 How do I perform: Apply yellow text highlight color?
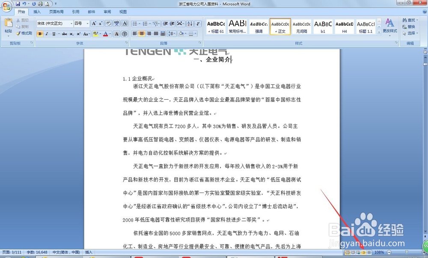tap(95, 34)
